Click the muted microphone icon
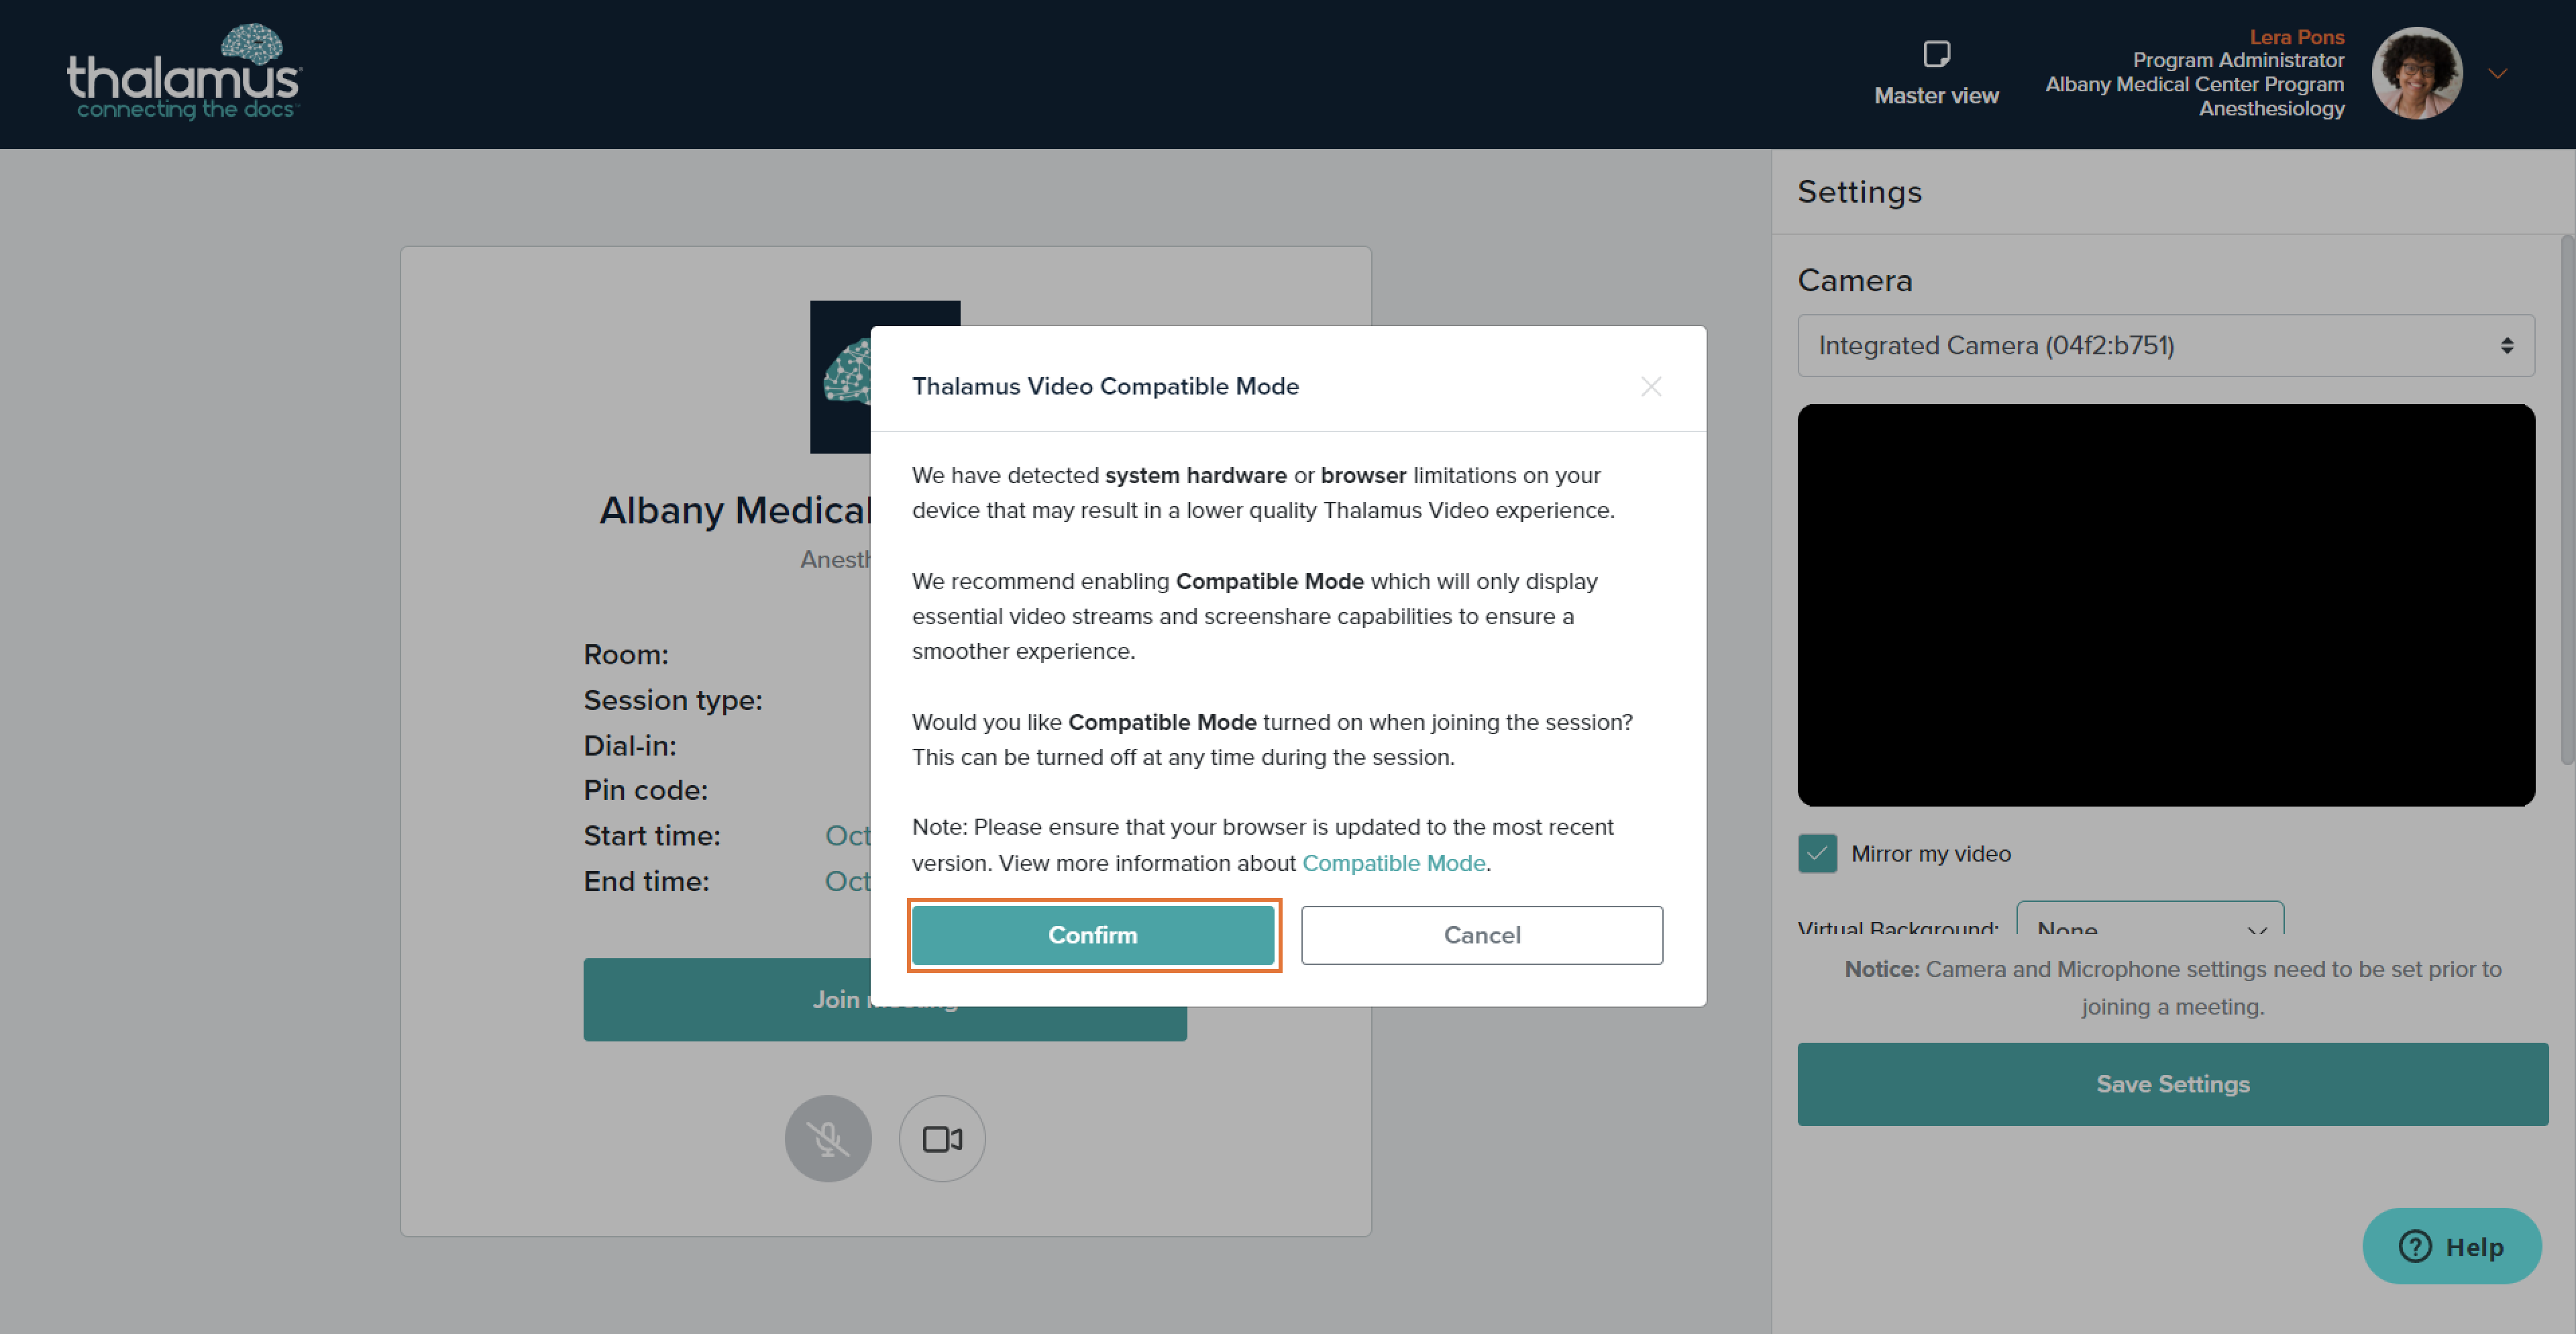The width and height of the screenshot is (2576, 1334). pyautogui.click(x=828, y=1138)
